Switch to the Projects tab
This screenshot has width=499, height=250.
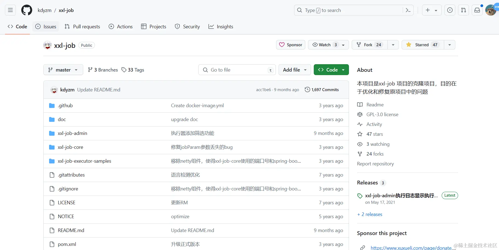154,27
